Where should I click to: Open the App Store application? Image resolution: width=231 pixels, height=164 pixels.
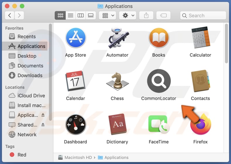[76, 38]
